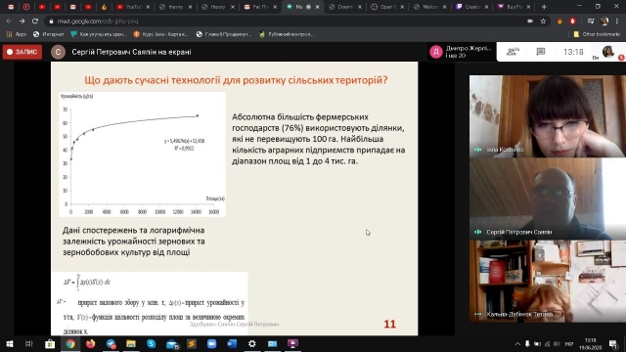Open the Meet chat panel icon

[x=541, y=52]
